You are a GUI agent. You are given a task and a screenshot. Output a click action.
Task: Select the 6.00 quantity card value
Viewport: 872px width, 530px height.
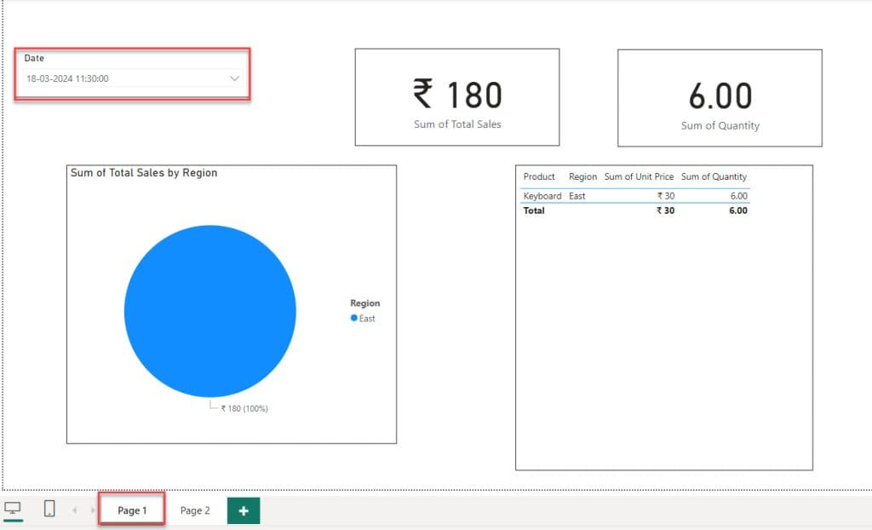point(720,95)
